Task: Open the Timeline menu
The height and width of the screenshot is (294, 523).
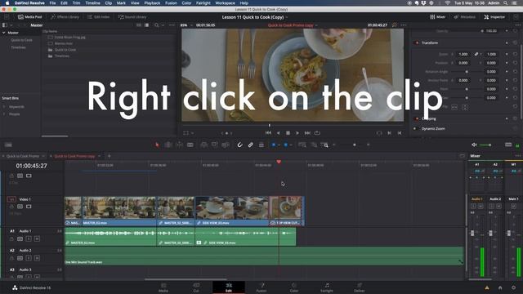Action: [92, 3]
